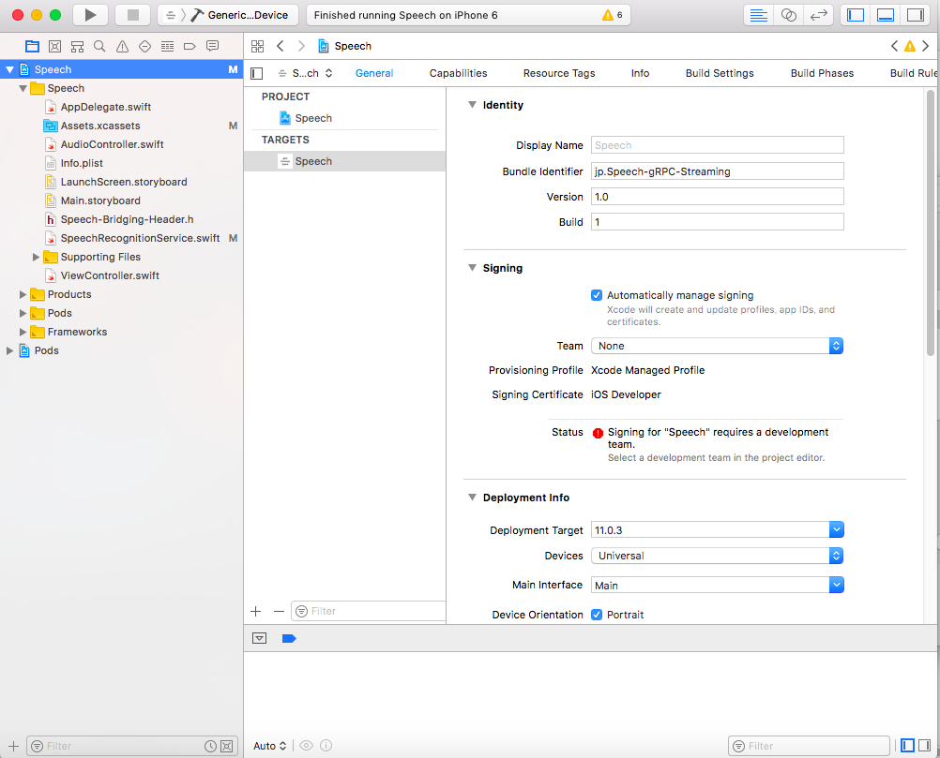The width and height of the screenshot is (940, 758).
Task: Collapse the Speech project root
Action: click(x=9, y=69)
